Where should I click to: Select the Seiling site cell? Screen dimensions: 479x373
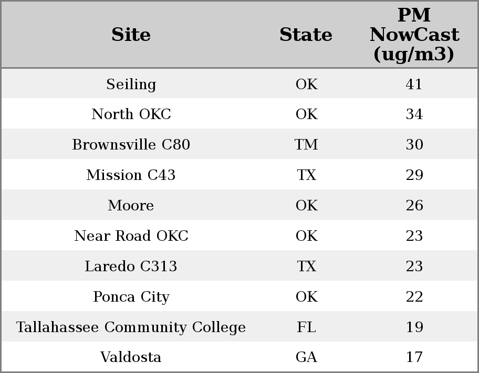pyautogui.click(x=131, y=84)
